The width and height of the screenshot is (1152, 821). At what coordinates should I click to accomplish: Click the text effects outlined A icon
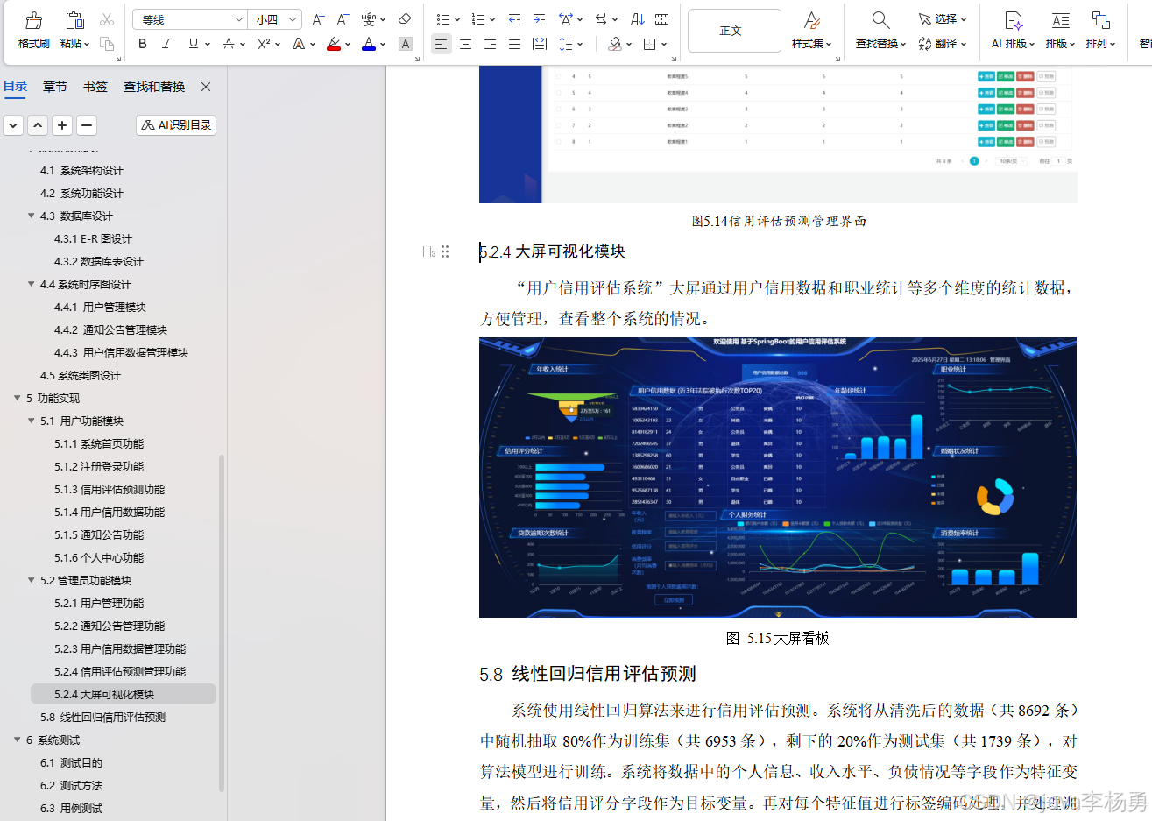point(299,44)
